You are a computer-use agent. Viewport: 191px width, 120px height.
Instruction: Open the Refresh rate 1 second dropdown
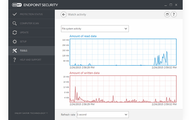103,114
